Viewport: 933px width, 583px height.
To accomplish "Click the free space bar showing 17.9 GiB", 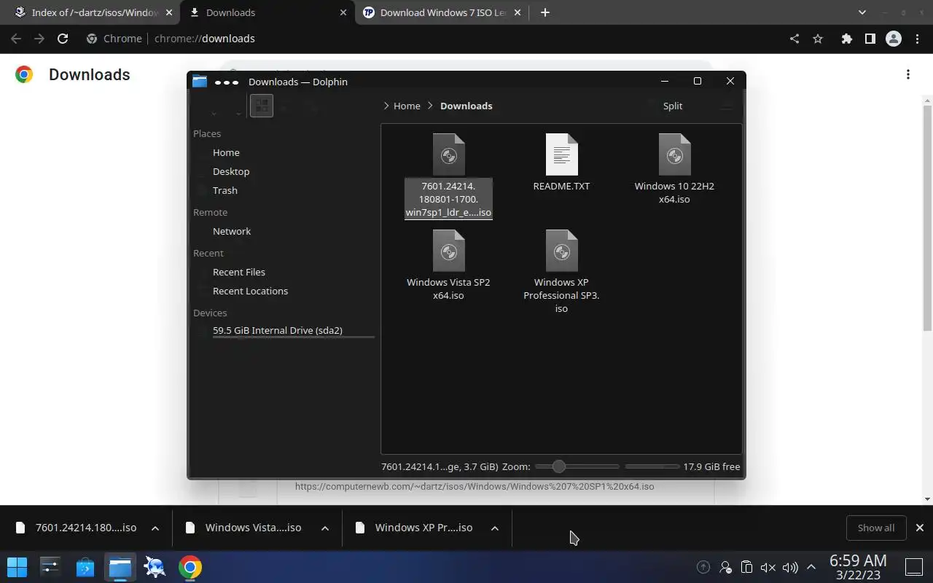I will pyautogui.click(x=652, y=466).
